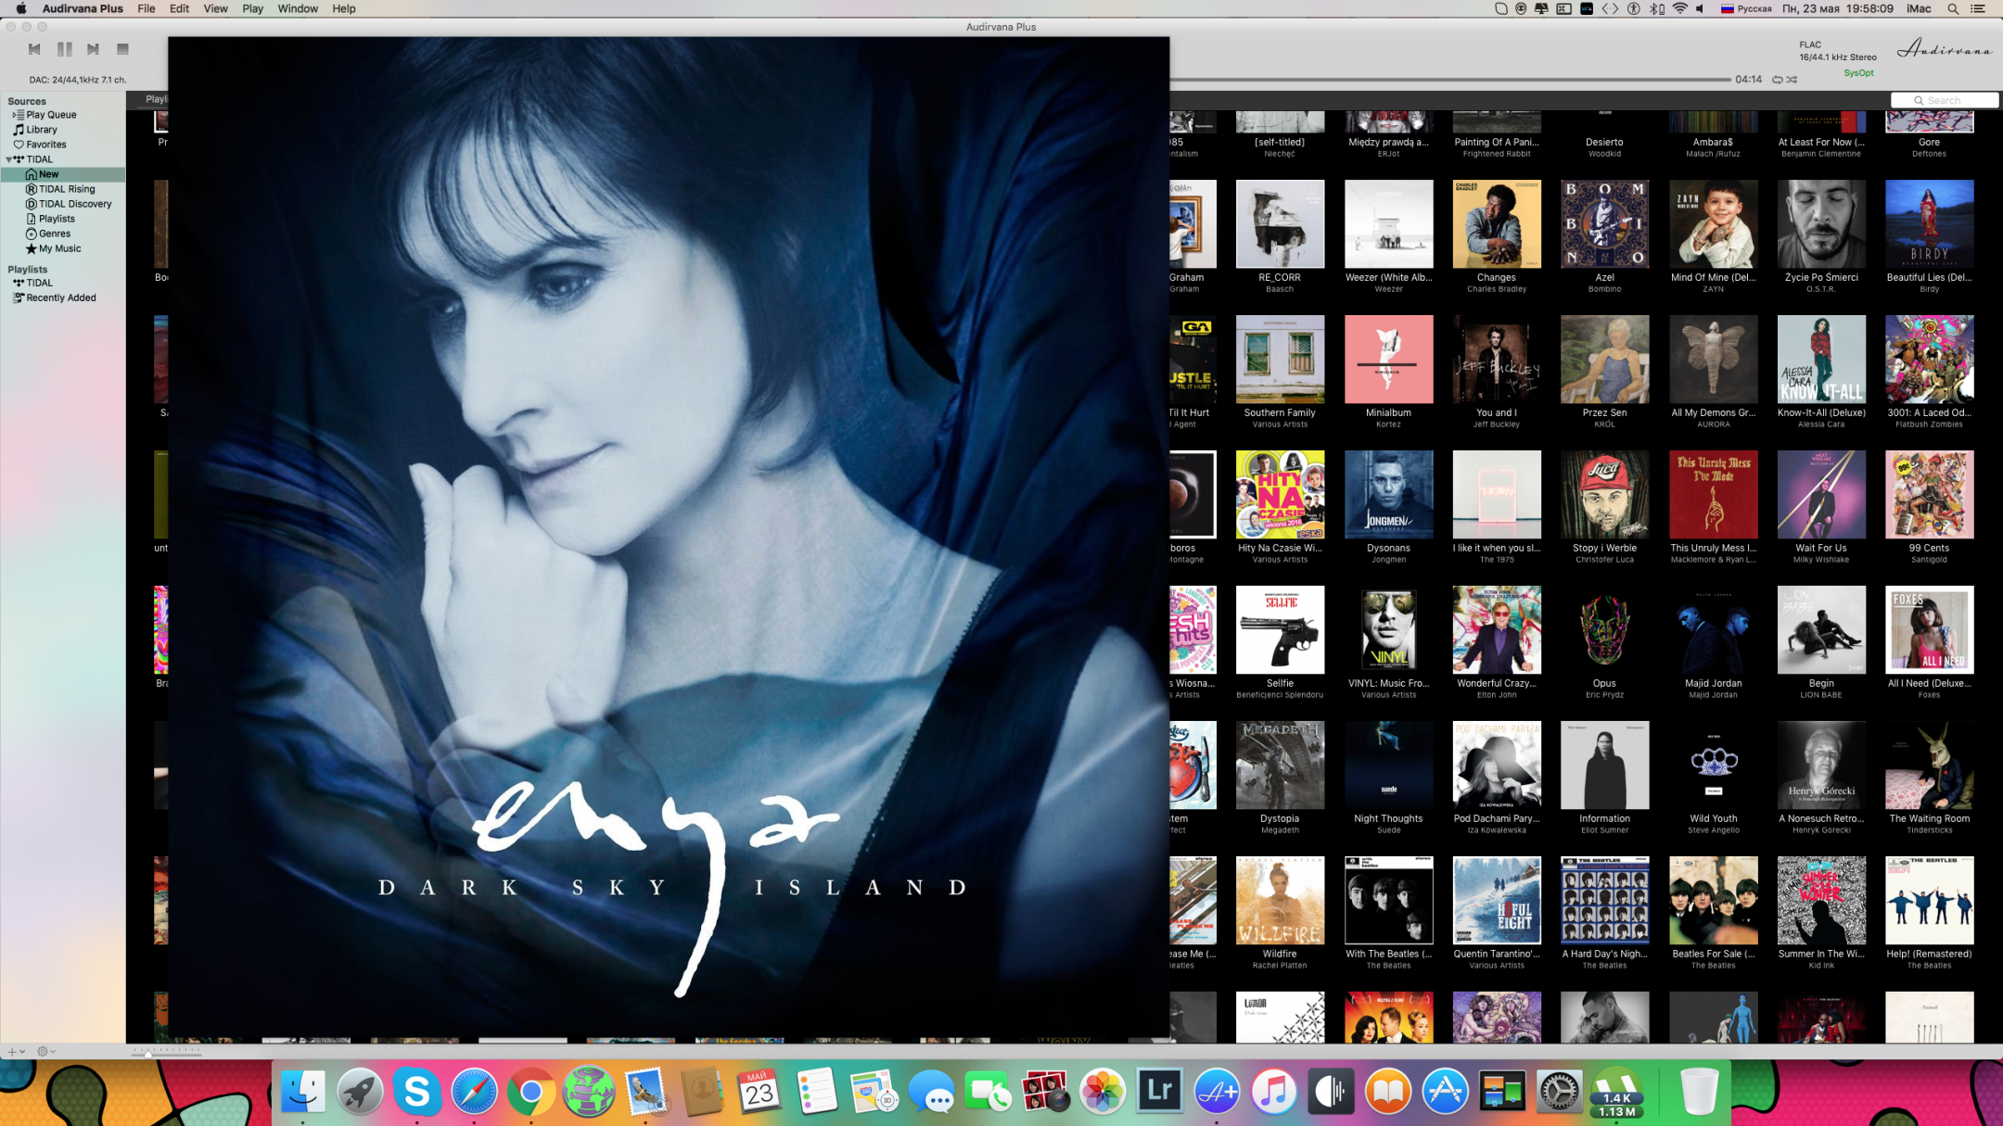This screenshot has width=2003, height=1126.
Task: Open TIDAL Discovery in sidebar
Action: 74,204
